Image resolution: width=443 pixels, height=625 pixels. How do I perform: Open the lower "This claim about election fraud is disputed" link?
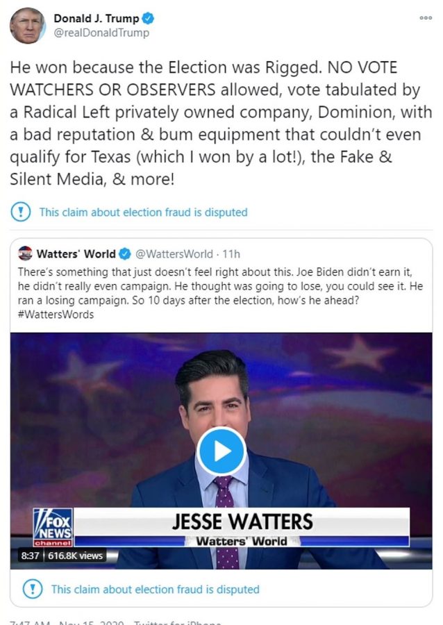(x=155, y=589)
